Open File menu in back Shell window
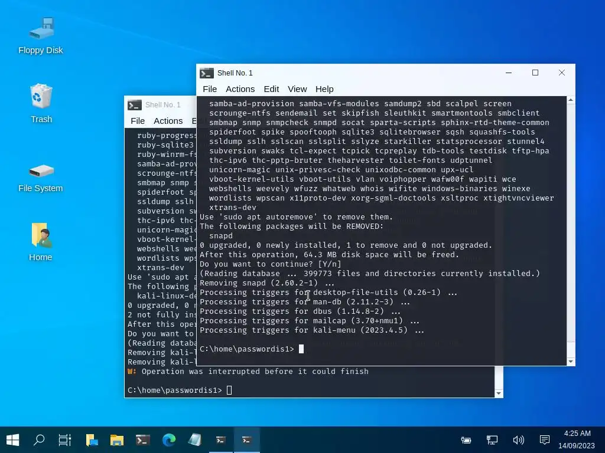605x453 pixels. coord(138,121)
